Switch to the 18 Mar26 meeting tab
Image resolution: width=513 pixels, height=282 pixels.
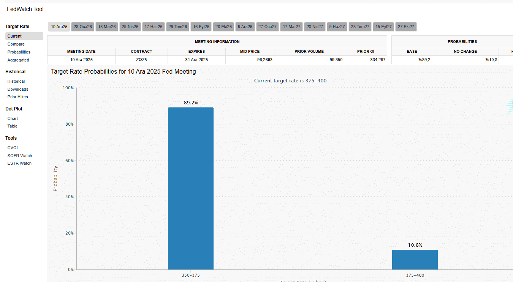click(107, 27)
